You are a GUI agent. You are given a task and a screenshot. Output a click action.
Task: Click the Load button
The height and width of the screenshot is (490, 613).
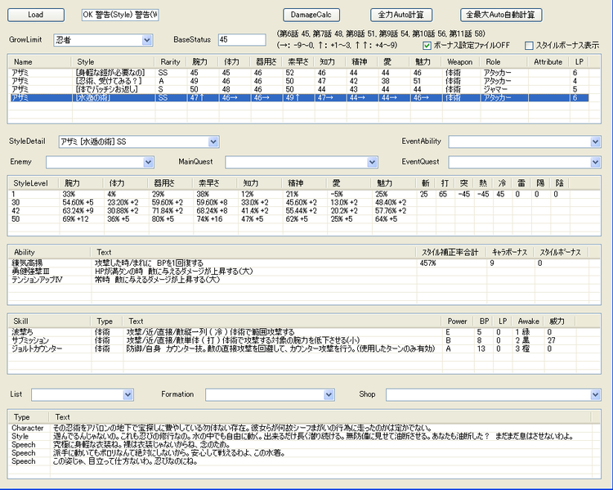[36, 15]
